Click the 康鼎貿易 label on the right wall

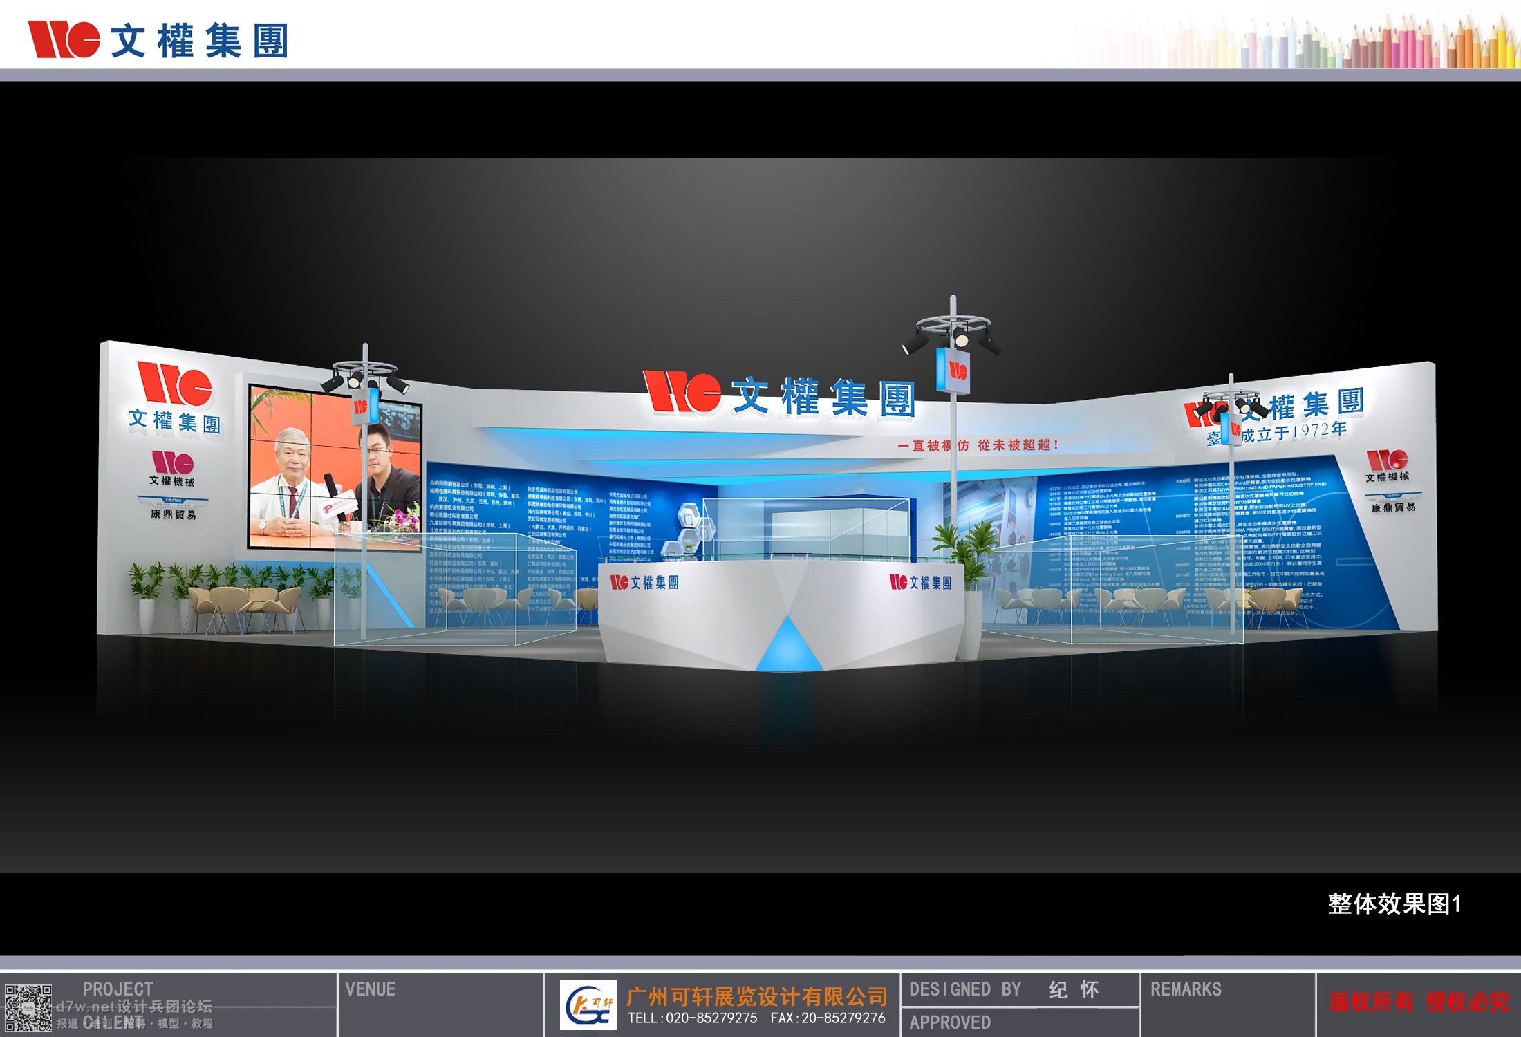coord(1394,507)
